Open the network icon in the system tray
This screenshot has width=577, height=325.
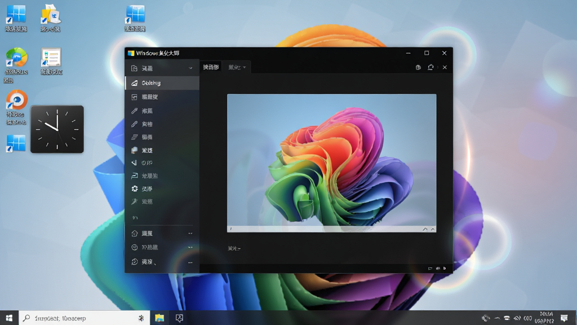(x=507, y=318)
